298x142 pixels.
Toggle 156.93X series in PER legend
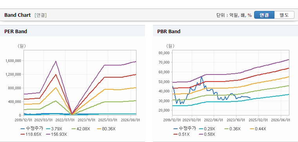56,134
